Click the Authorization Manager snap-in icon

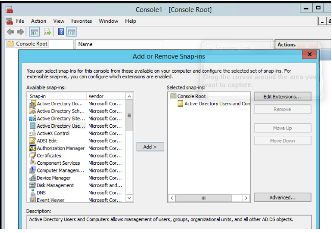[33, 148]
